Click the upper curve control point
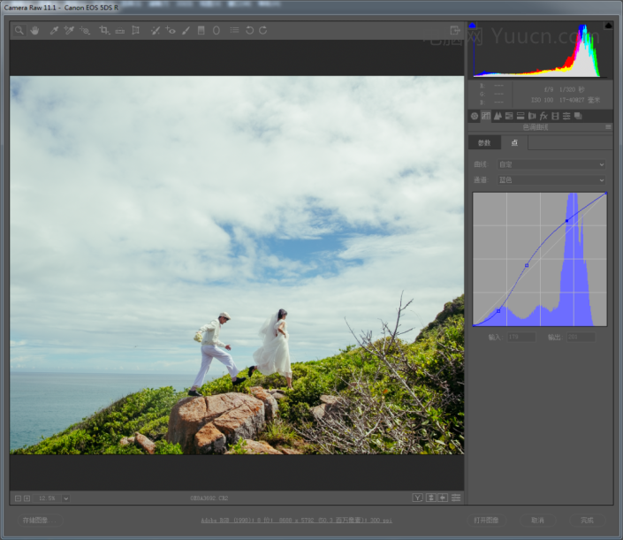 tap(566, 220)
